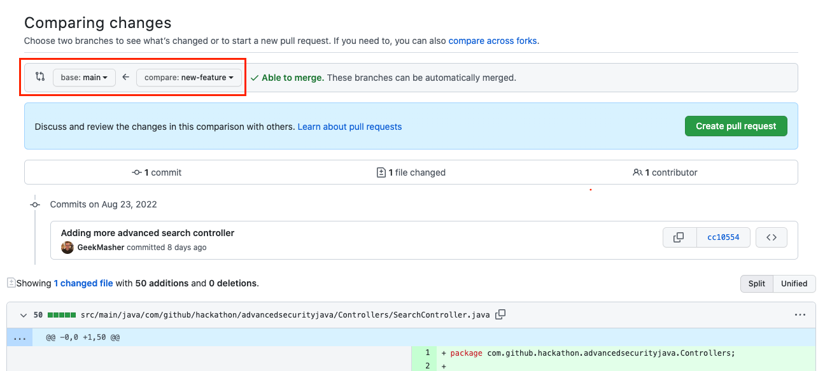Image resolution: width=825 pixels, height=371 pixels.
Task: Open the base: main branch dropdown
Action: pos(84,78)
